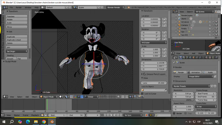This screenshot has width=222, height=125.
Task: Click the outliner search magnifier icon
Action: pos(217,12)
